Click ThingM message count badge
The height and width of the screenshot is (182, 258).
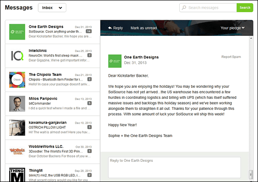point(89,175)
